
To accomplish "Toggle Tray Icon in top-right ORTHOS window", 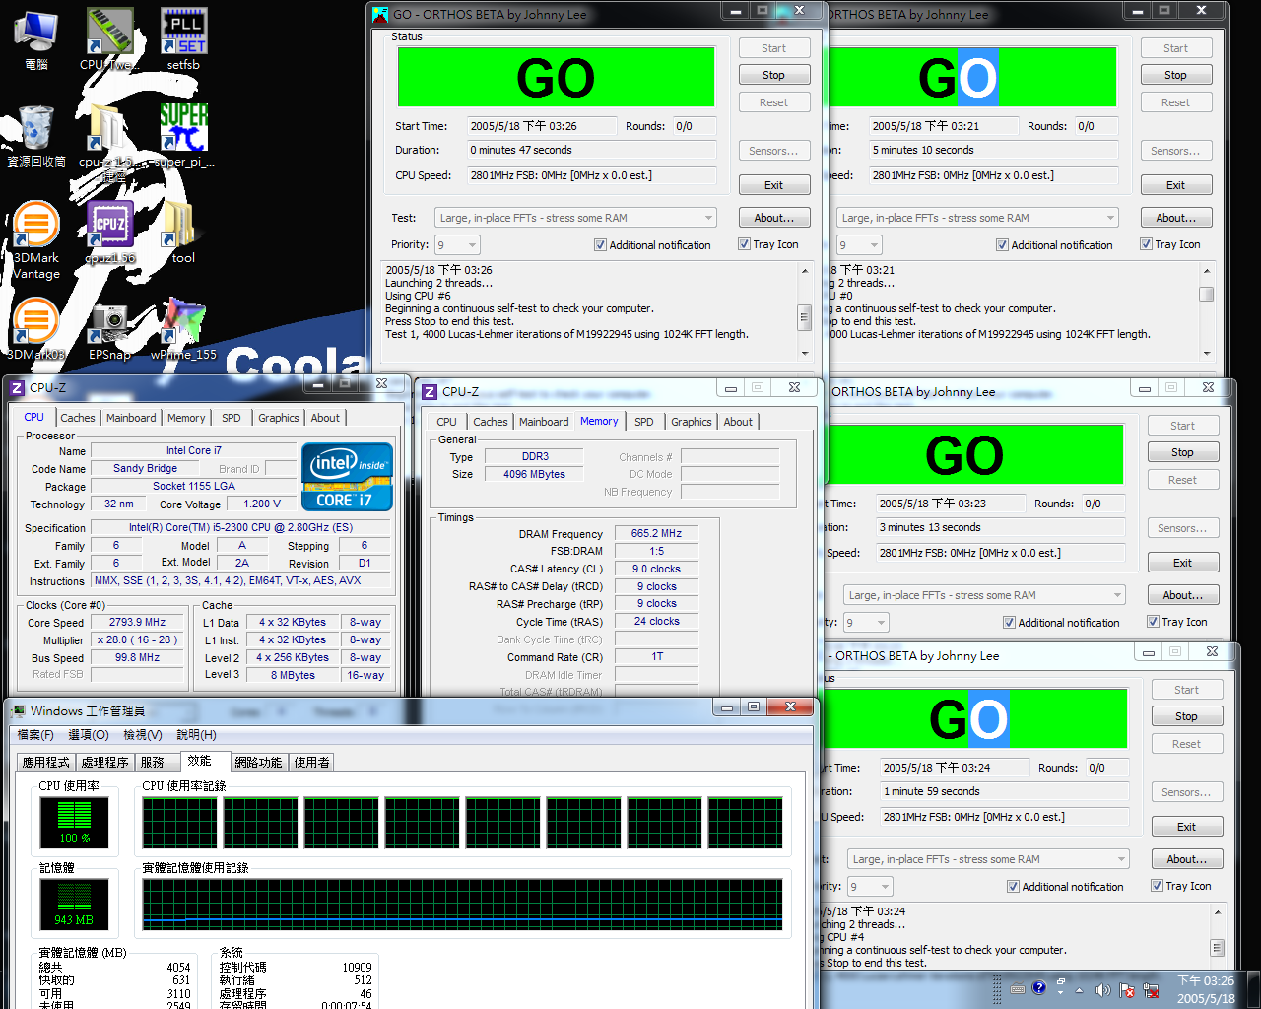I will (x=1147, y=244).
